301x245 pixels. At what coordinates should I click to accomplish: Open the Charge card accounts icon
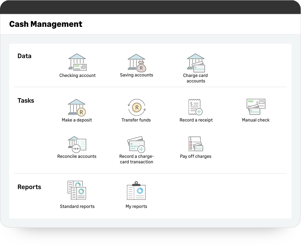point(196,63)
